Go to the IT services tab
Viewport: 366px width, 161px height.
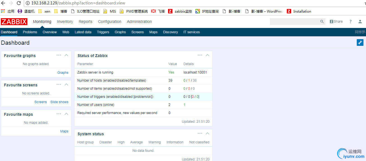tap(192, 32)
